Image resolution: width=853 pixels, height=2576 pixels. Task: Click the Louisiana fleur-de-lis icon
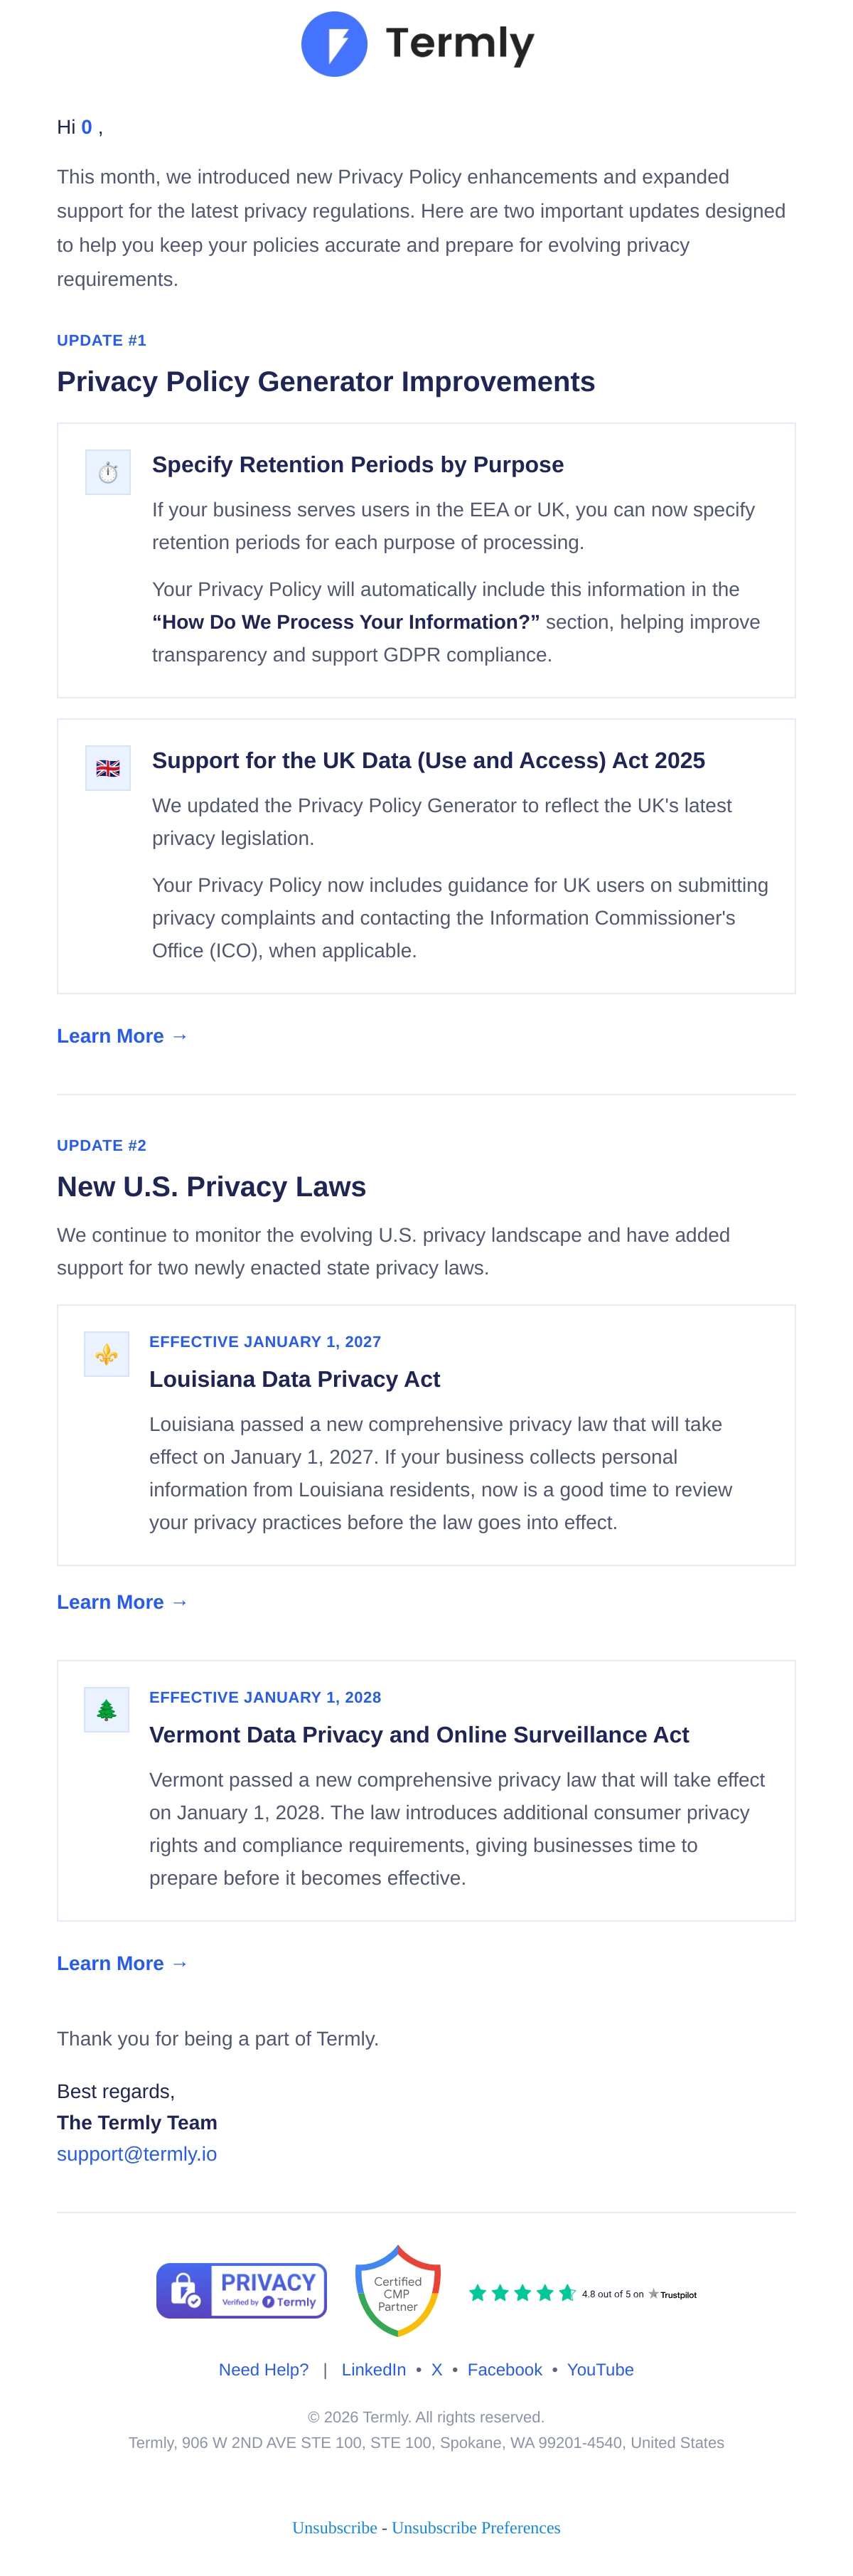pos(106,1354)
